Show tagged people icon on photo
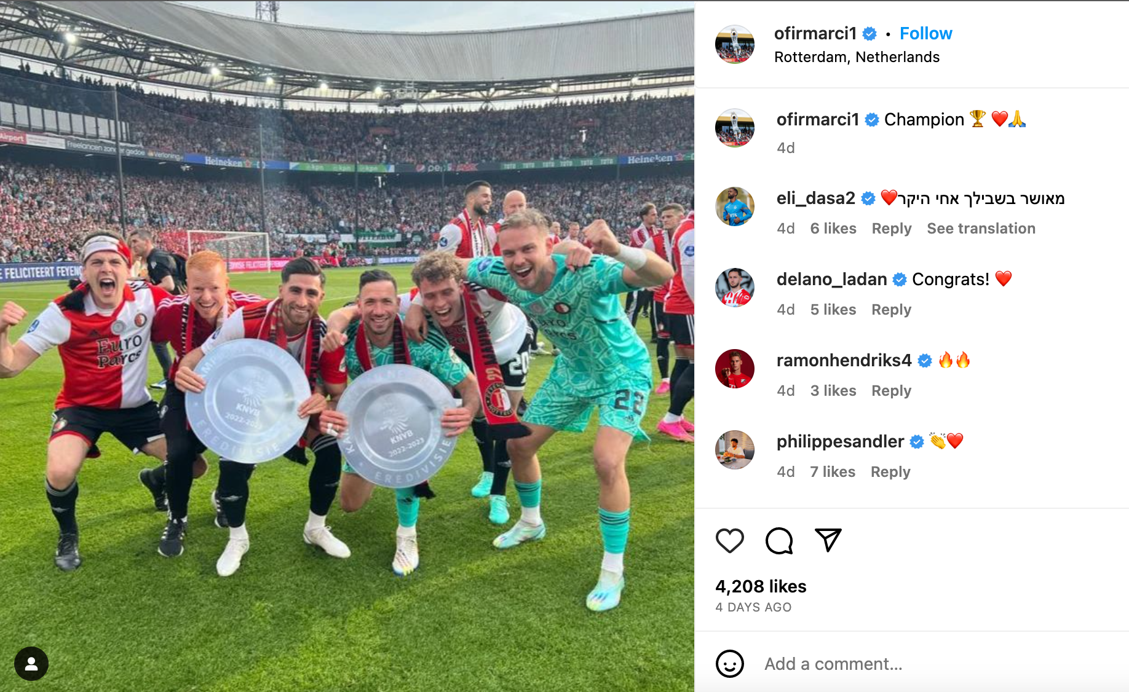The image size is (1129, 692). click(x=31, y=664)
